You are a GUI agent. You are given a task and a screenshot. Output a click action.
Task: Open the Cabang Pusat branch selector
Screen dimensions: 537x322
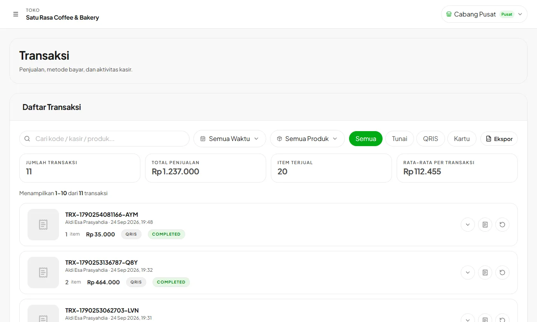(x=484, y=14)
